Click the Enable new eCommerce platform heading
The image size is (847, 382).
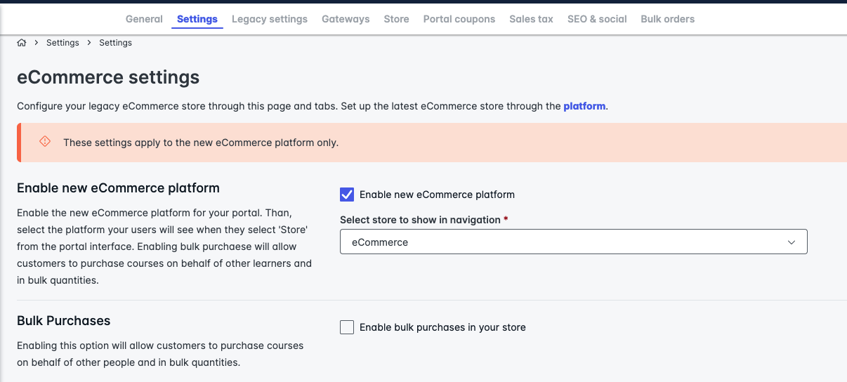click(x=118, y=187)
